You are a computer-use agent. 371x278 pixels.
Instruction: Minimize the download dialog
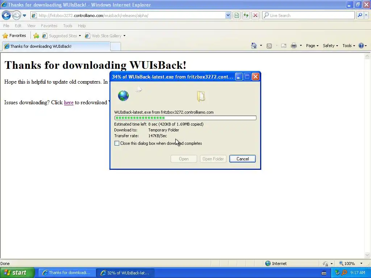pyautogui.click(x=239, y=77)
